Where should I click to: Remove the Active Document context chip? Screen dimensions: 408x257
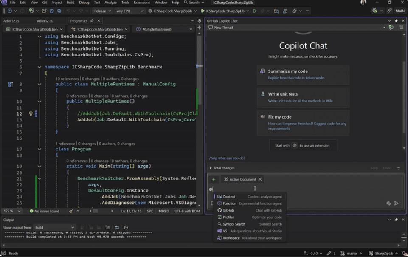(x=260, y=179)
